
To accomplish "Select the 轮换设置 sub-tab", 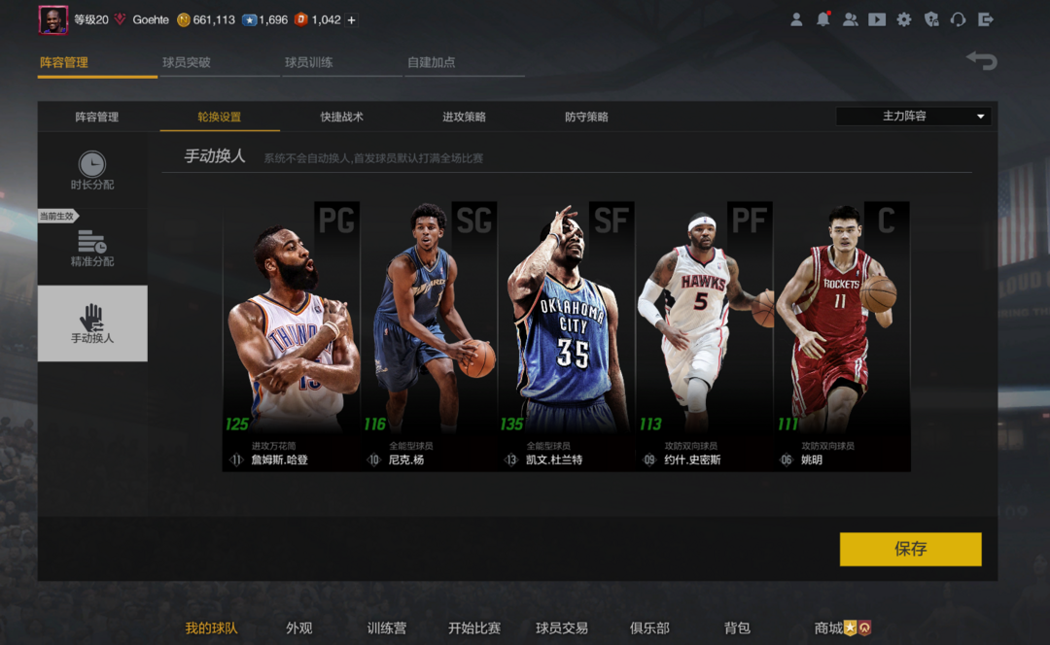I will click(220, 117).
